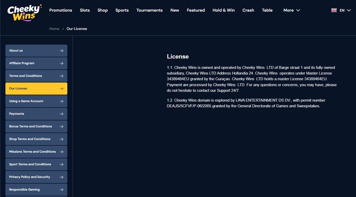The height and width of the screenshot is (197, 356).
Task: Click the arrow icon on Affiliate Program
Action: point(62,64)
